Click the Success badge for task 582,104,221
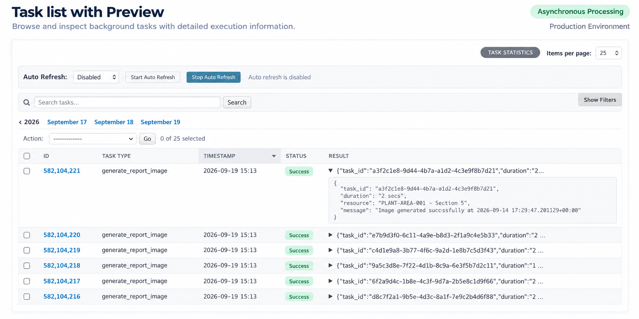 pyautogui.click(x=299, y=172)
